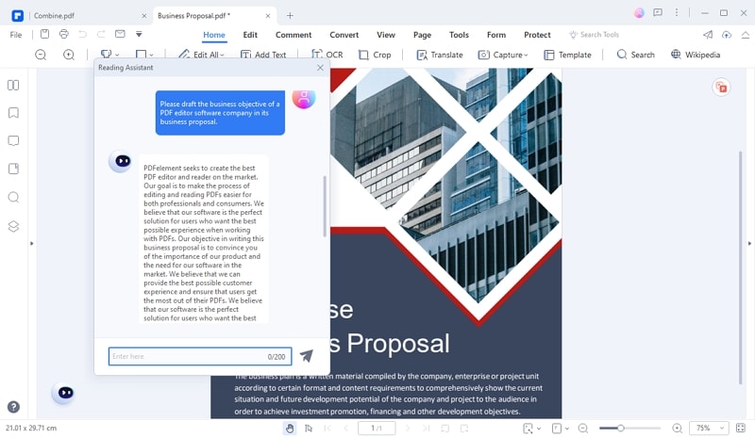Image resolution: width=755 pixels, height=437 pixels.
Task: Expand the Edit All dropdown arrow
Action: click(222, 56)
